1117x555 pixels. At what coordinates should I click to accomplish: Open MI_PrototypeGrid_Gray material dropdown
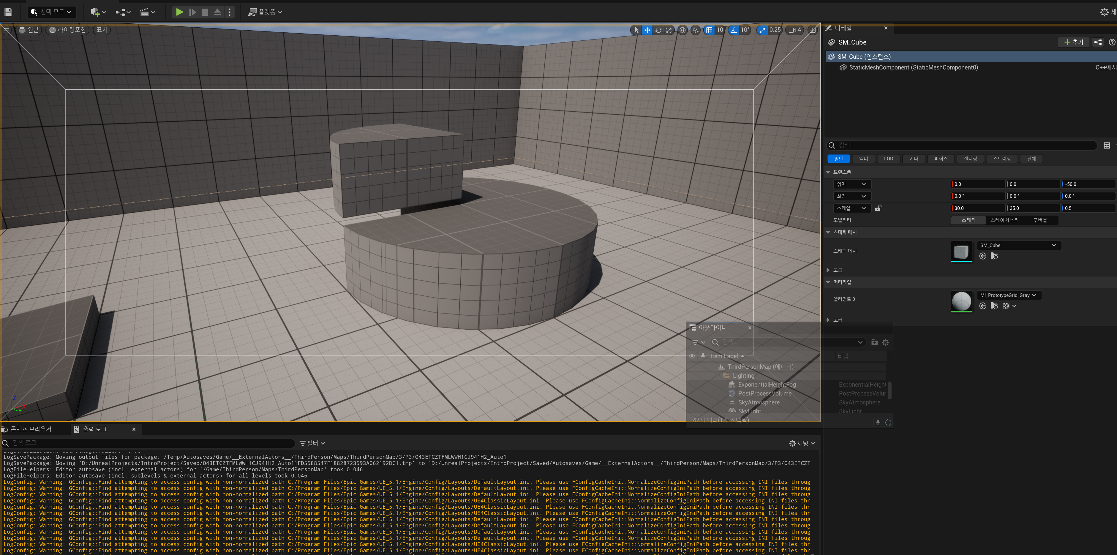click(x=1008, y=295)
